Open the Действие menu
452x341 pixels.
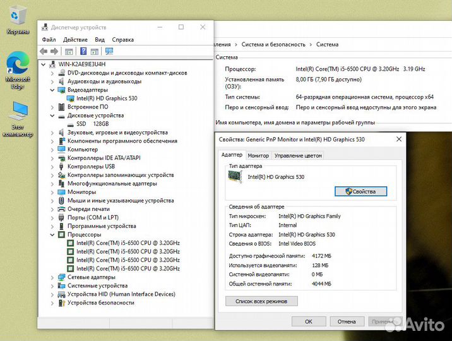tap(75, 40)
